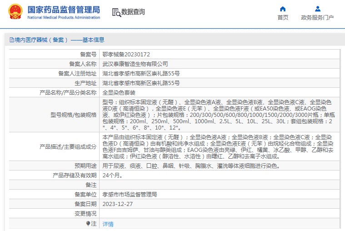Click the 备案人名称 row label

click(x=83, y=64)
